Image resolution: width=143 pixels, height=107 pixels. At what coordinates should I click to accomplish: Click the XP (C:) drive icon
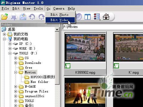pyautogui.click(x=15, y=44)
